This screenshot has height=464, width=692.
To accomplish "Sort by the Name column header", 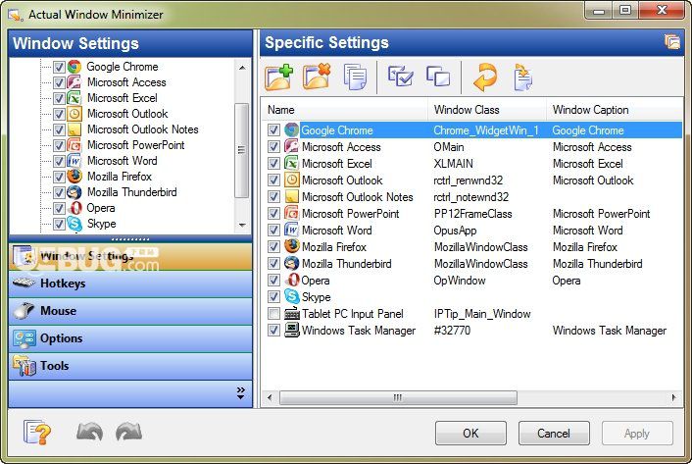I will (x=345, y=110).
